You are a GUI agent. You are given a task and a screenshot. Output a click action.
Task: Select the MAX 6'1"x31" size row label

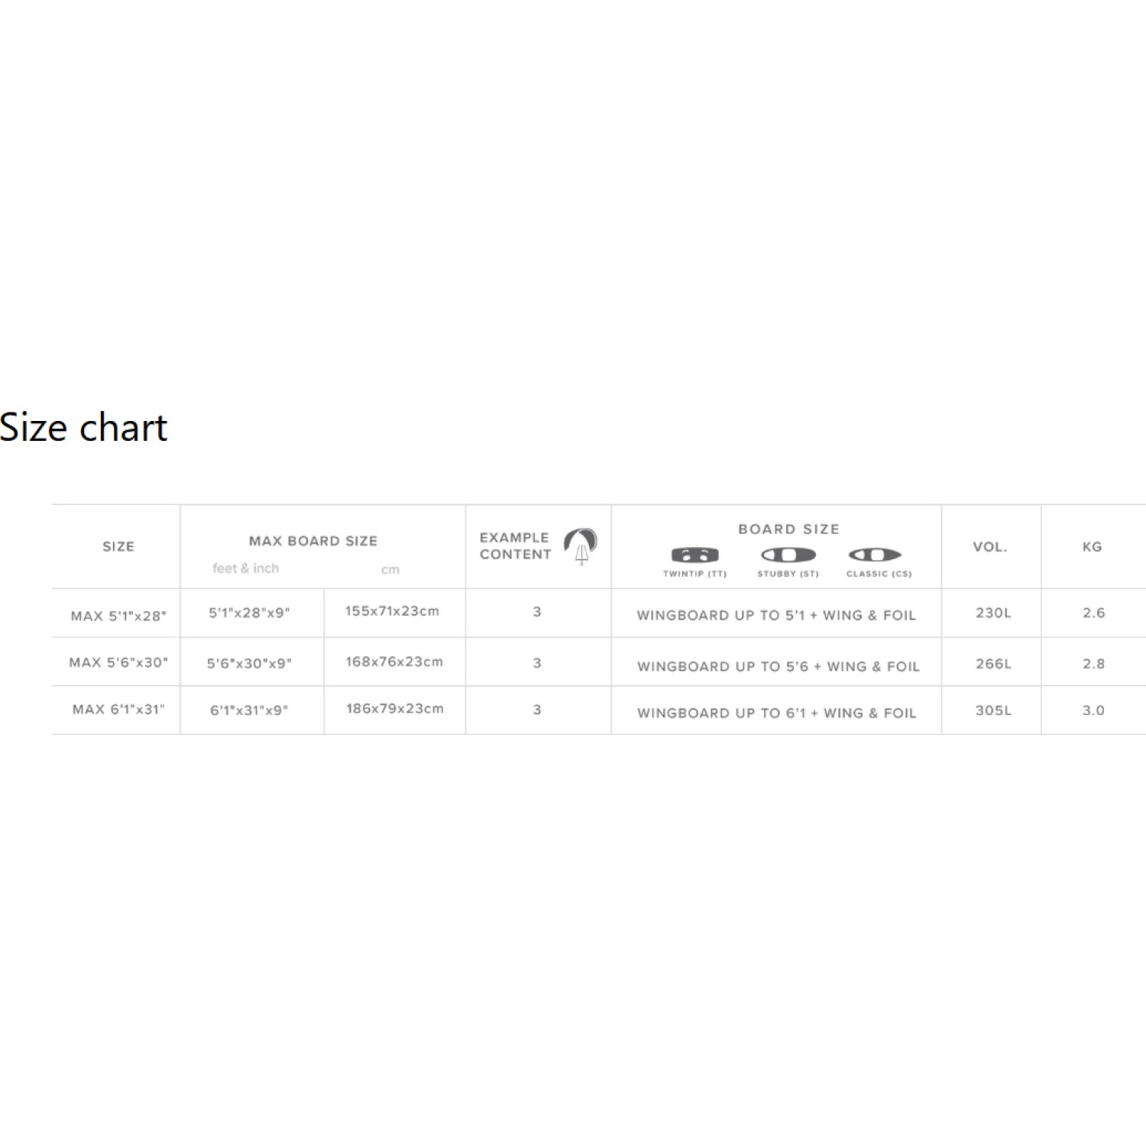(x=118, y=710)
